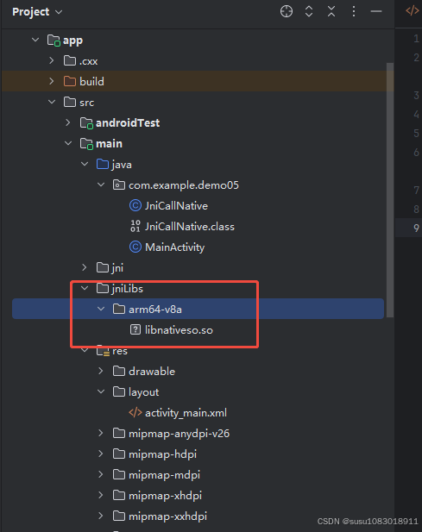
Task: Click the XML code tab icon
Action: [412, 11]
